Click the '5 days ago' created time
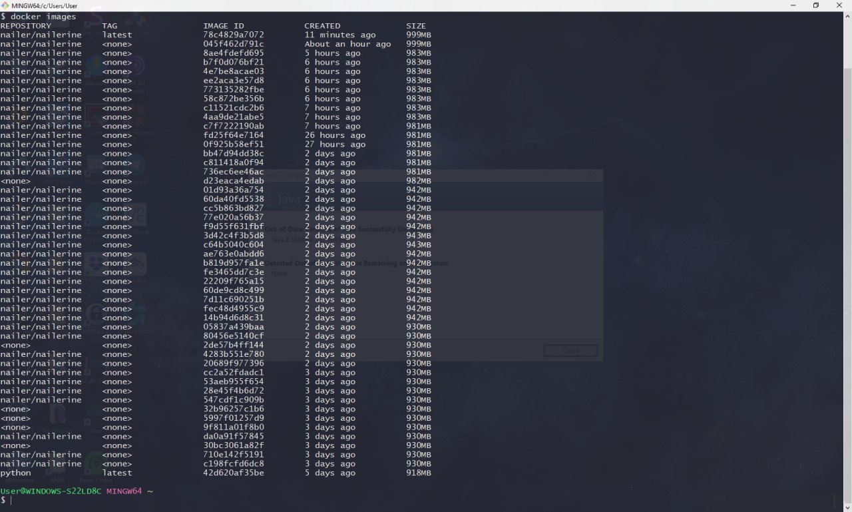The width and height of the screenshot is (852, 512). pos(330,473)
